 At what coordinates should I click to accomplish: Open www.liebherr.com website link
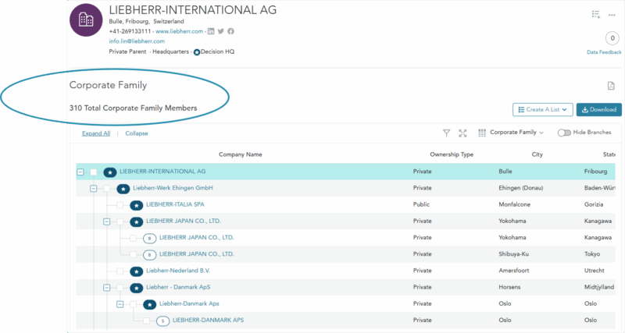[x=180, y=31]
